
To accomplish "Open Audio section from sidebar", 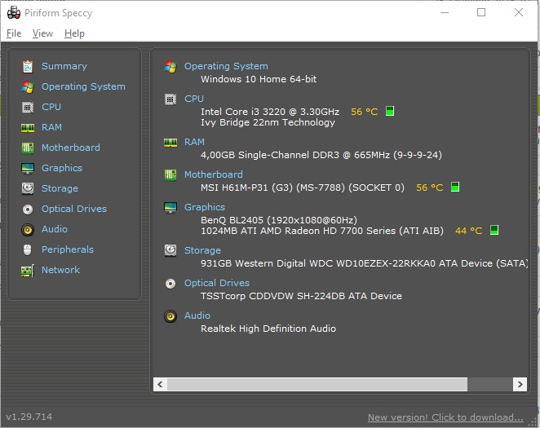I will click(55, 229).
